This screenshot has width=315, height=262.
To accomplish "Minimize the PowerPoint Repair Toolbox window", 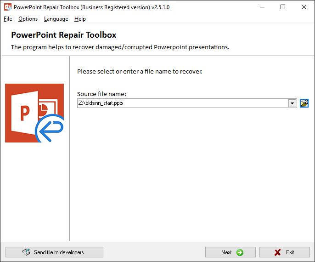I will [x=262, y=7].
